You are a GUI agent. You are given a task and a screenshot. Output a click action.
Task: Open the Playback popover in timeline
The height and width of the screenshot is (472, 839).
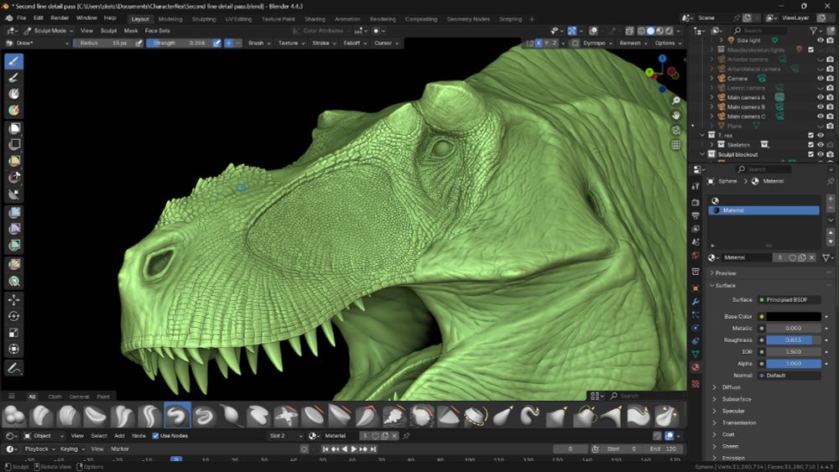click(x=39, y=449)
